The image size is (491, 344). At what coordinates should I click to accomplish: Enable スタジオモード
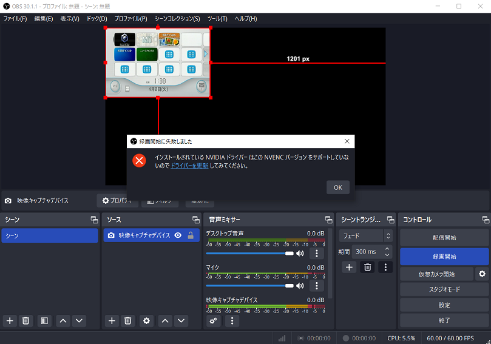[x=444, y=289]
